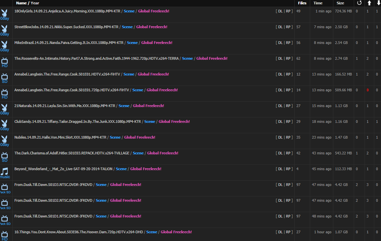Click RP for the 21Naturals torrent
The height and width of the screenshot is (241, 381).
pyautogui.click(x=288, y=106)
